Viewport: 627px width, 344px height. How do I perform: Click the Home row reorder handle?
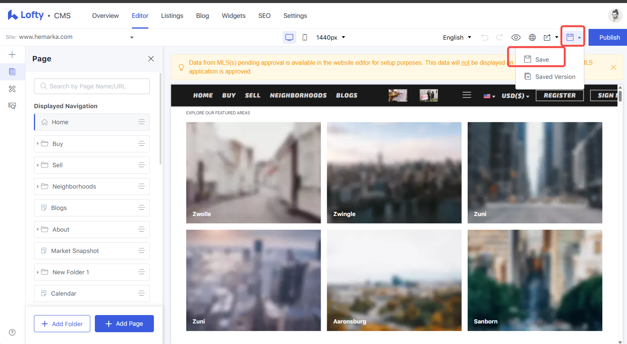[141, 122]
